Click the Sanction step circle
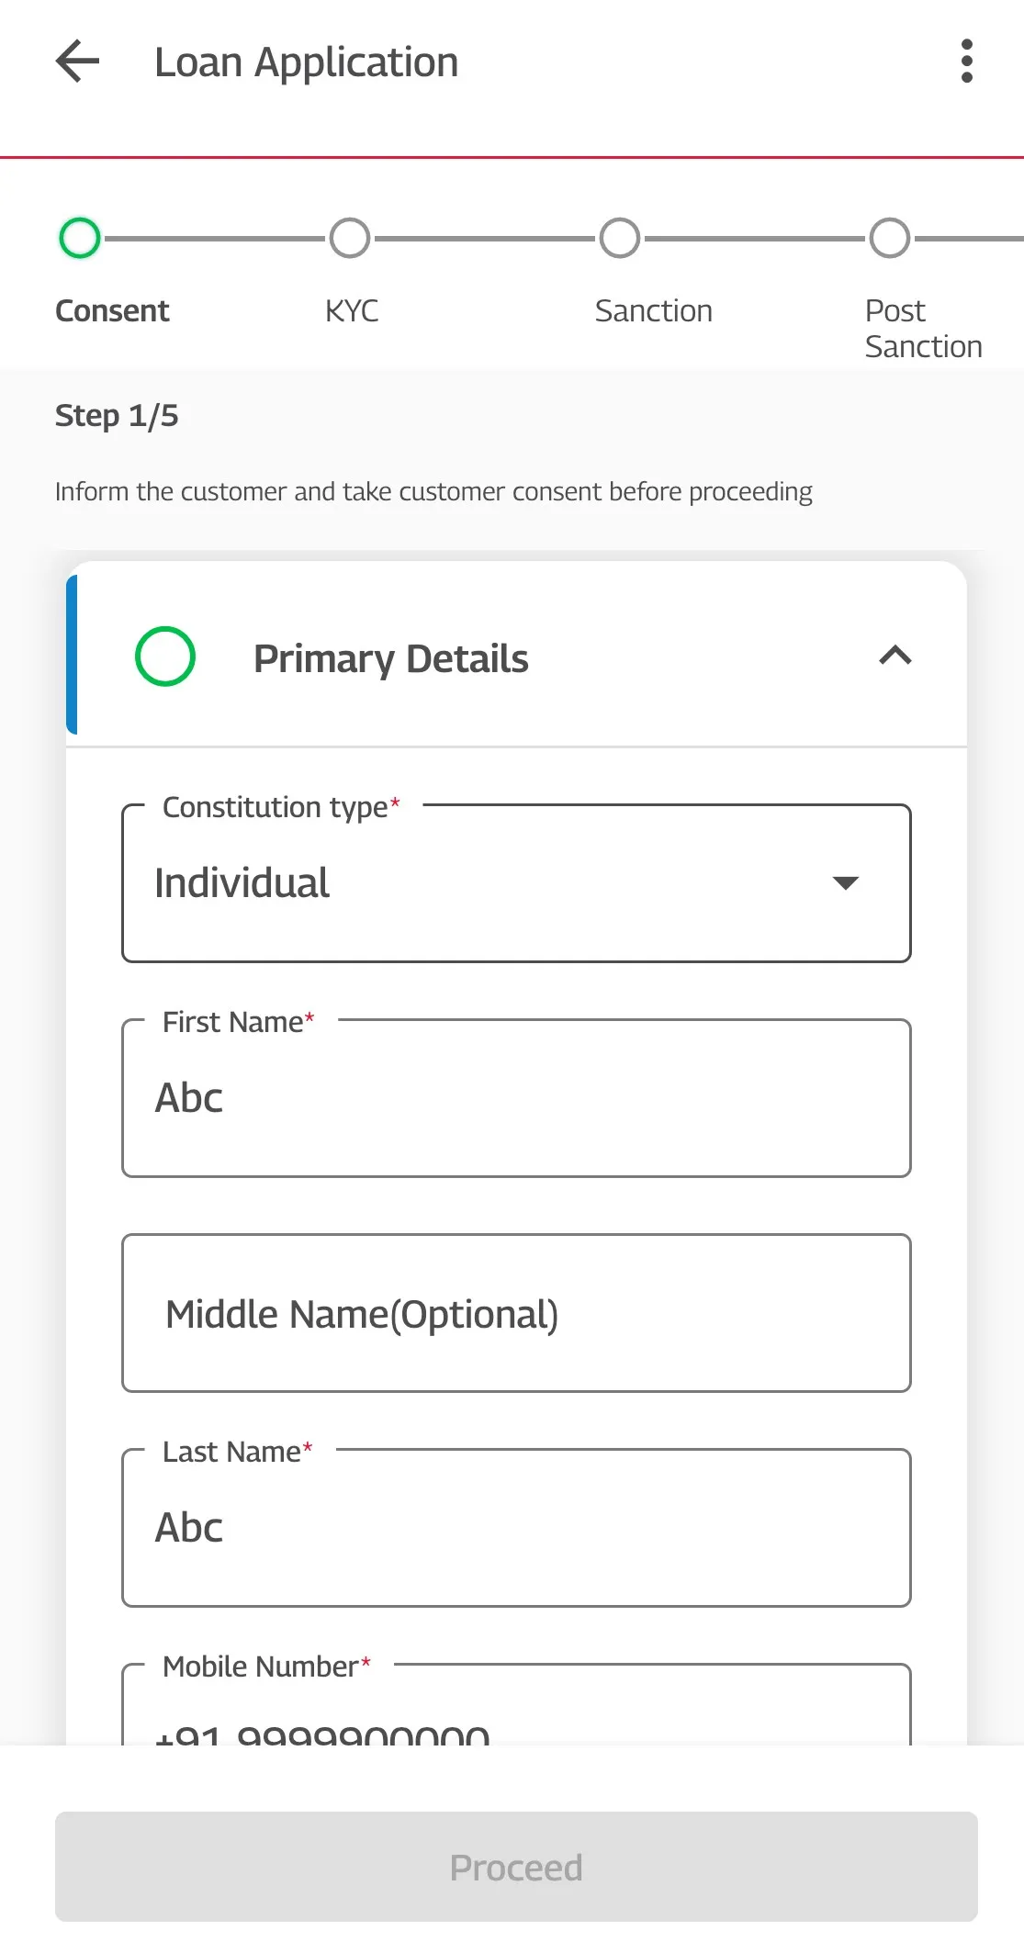 (x=620, y=238)
